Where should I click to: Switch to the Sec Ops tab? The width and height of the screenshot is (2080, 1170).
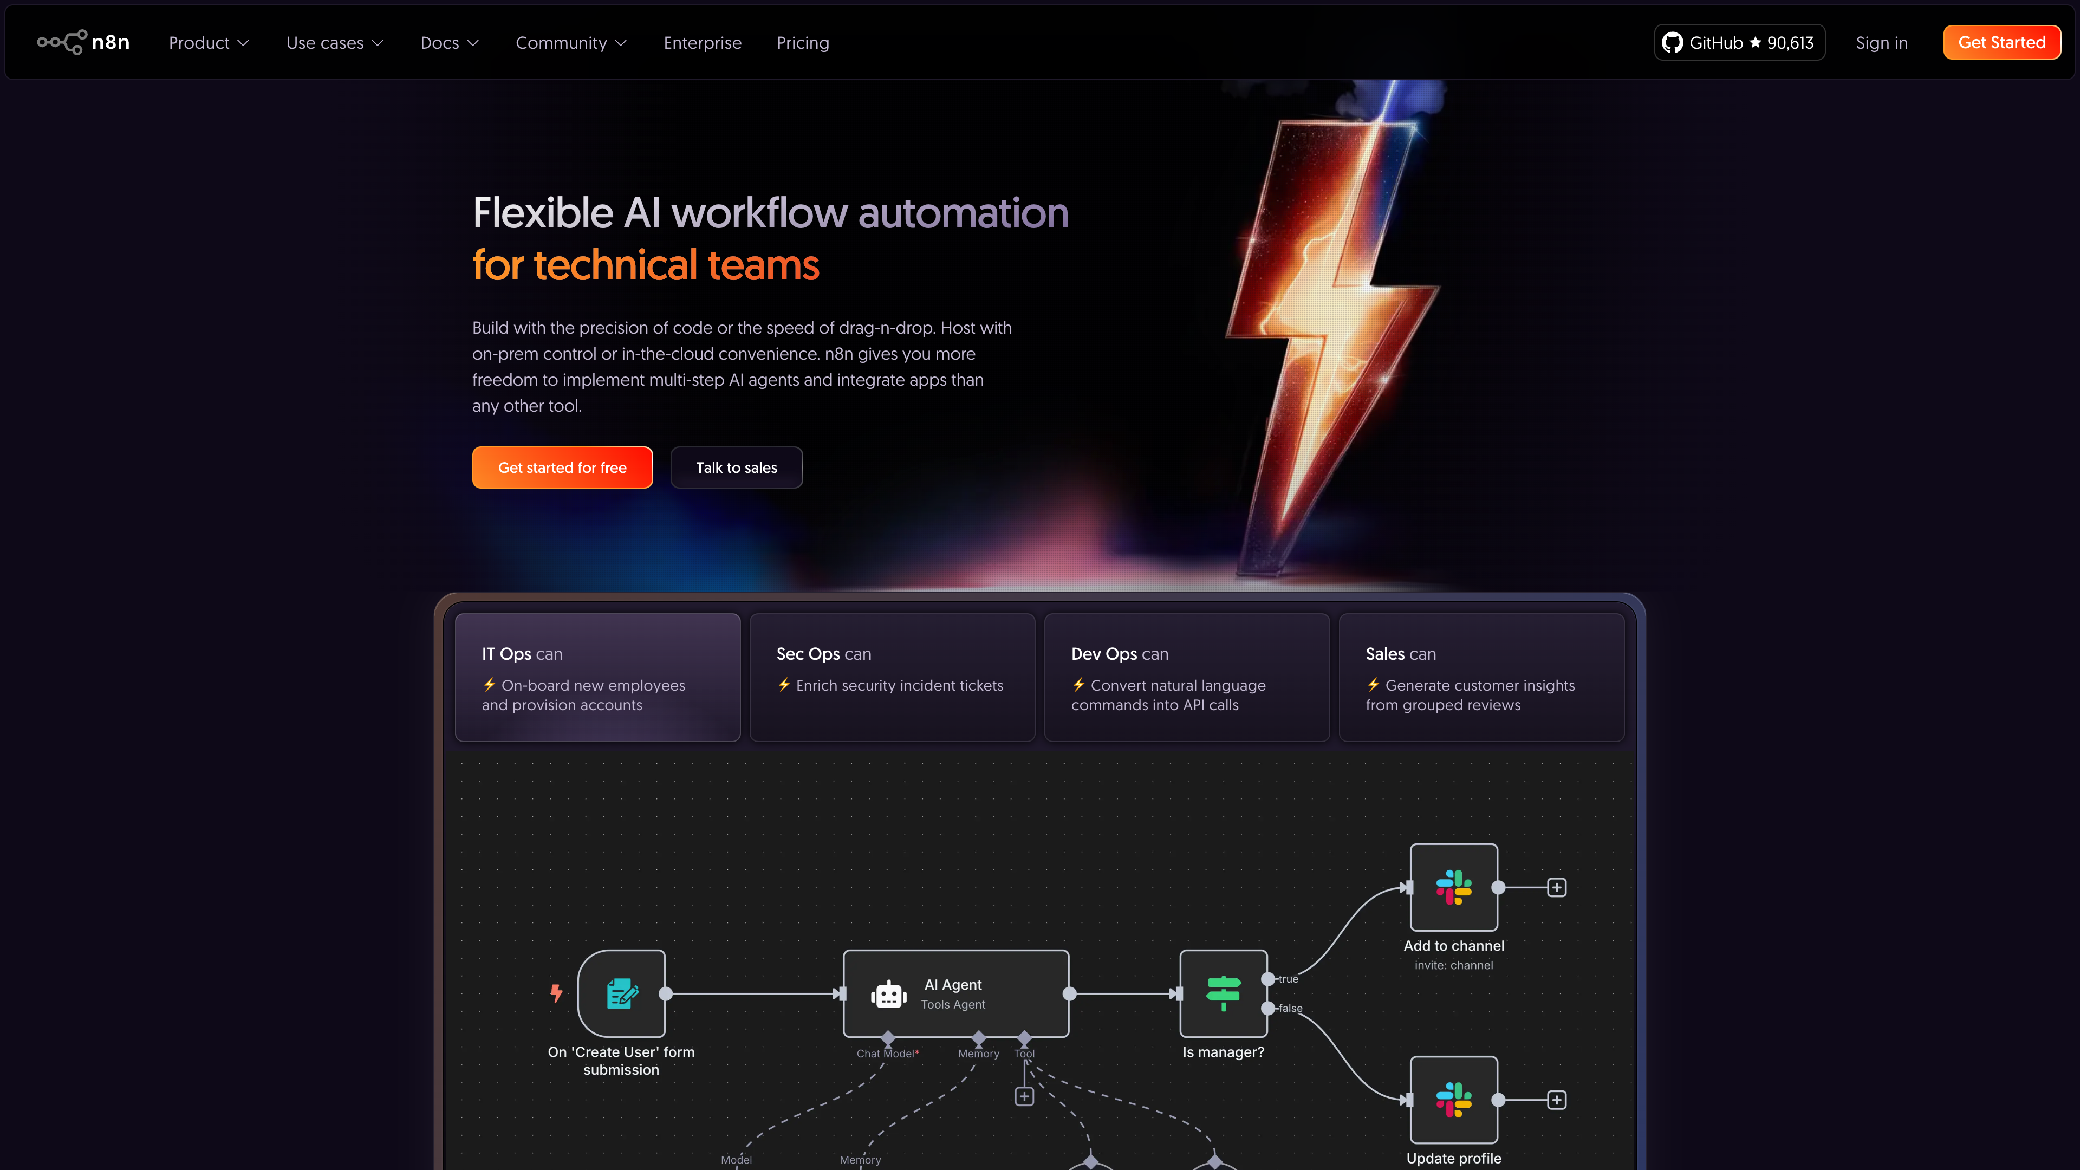[892, 677]
